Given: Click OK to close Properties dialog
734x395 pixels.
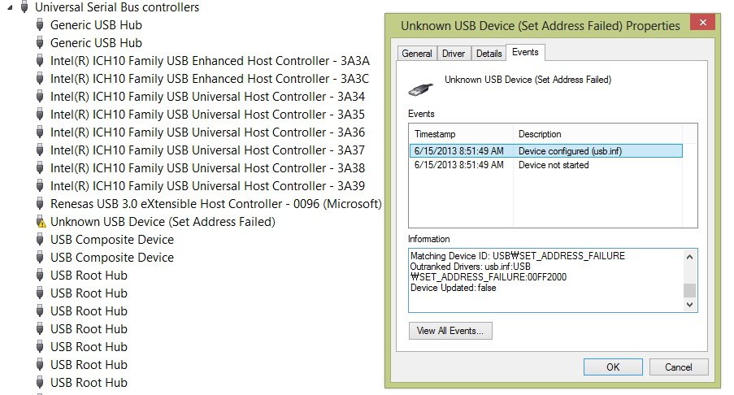Looking at the screenshot, I should 613,367.
